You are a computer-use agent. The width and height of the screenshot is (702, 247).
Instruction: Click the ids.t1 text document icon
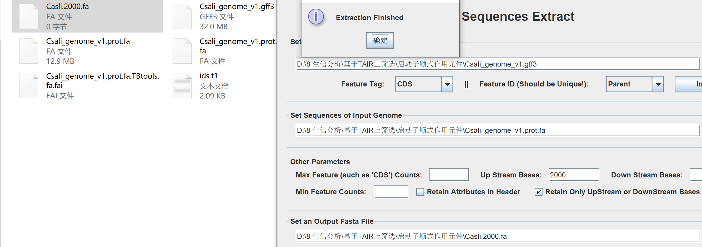[x=182, y=86]
